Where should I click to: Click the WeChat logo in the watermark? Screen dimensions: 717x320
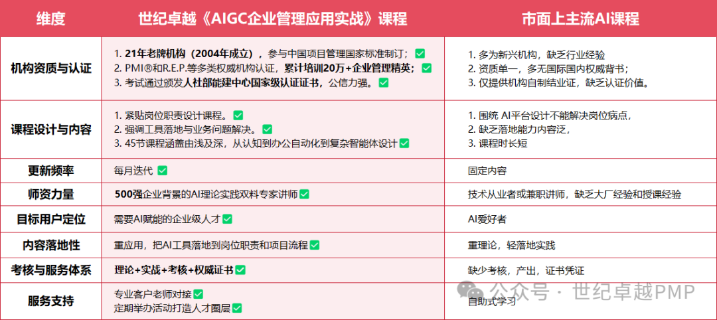point(474,291)
